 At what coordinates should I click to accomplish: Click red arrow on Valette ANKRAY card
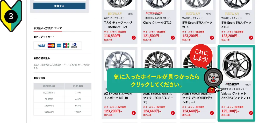(251, 113)
